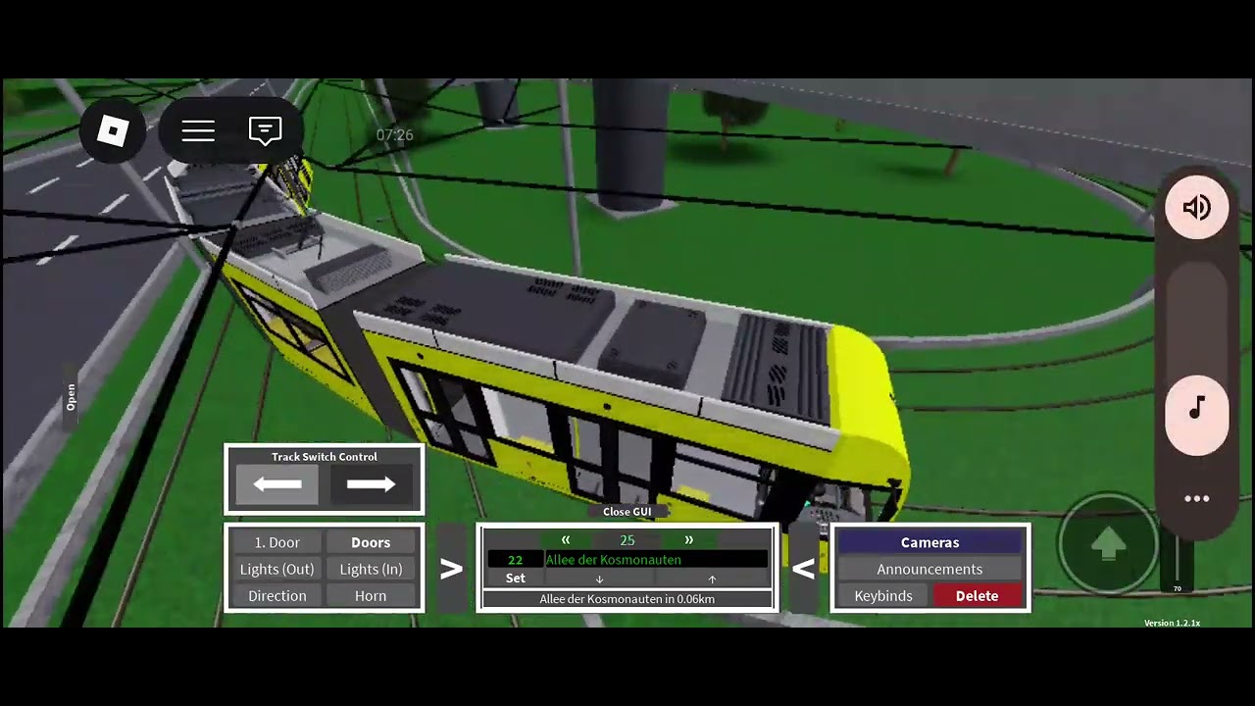Click the Track Switch Control label

click(x=325, y=457)
